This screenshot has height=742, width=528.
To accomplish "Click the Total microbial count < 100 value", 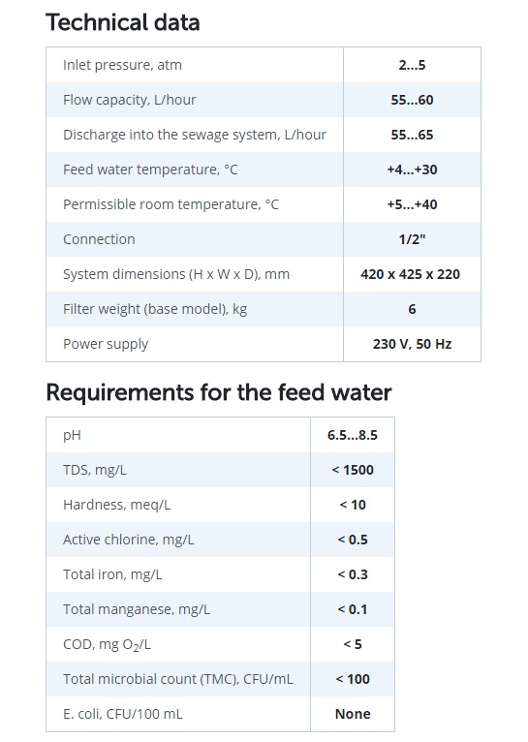I will click(353, 679).
